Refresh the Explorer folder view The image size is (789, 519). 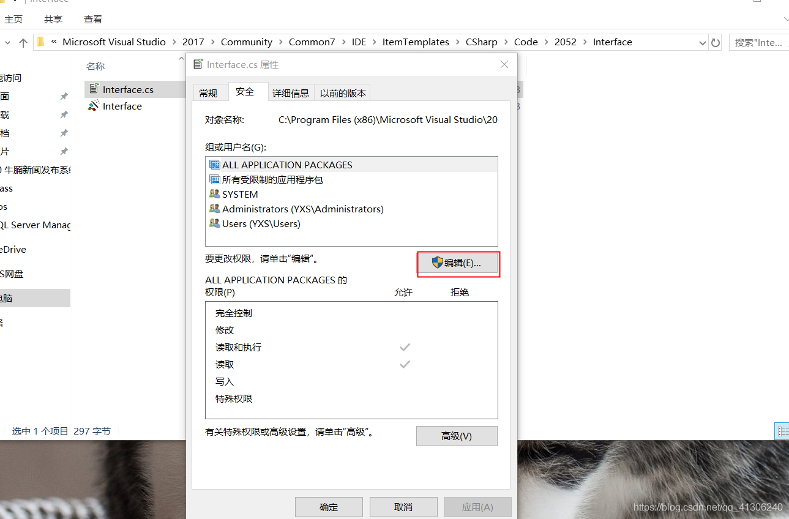pos(716,43)
